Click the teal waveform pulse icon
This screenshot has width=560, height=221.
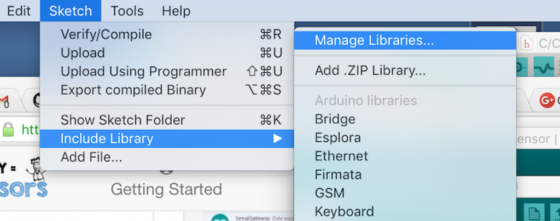pos(544,68)
